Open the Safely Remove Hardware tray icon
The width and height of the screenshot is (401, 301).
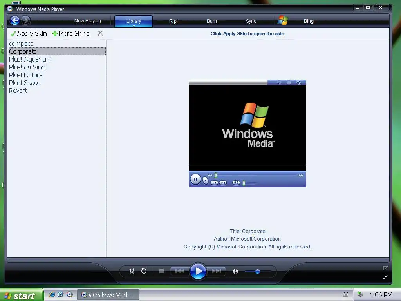coord(360,294)
